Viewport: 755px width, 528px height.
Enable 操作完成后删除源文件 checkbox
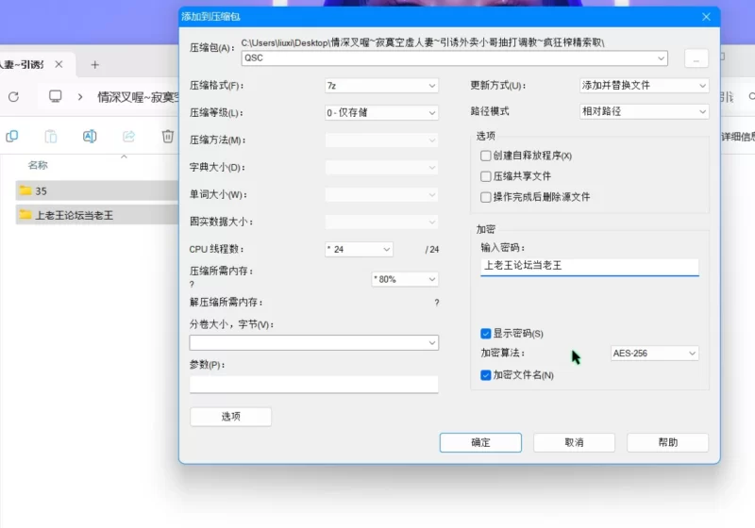(485, 197)
